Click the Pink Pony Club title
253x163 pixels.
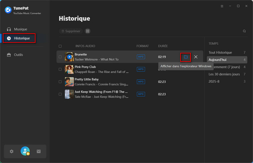pyautogui.click(x=85, y=67)
